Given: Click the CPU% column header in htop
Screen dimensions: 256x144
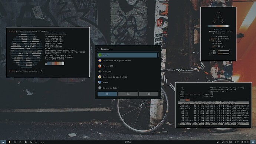Looking at the screenshot, I should [x=218, y=102].
